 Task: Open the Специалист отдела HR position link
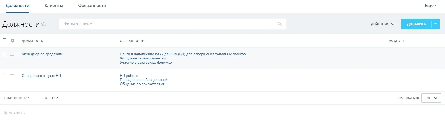[x=41, y=76]
